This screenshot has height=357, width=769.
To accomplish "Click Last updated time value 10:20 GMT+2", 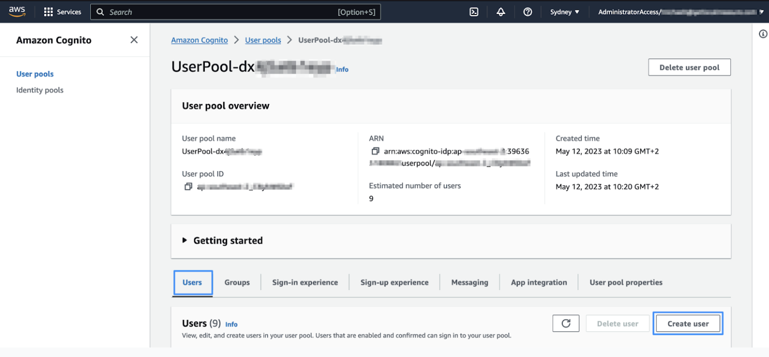I will pos(607,186).
